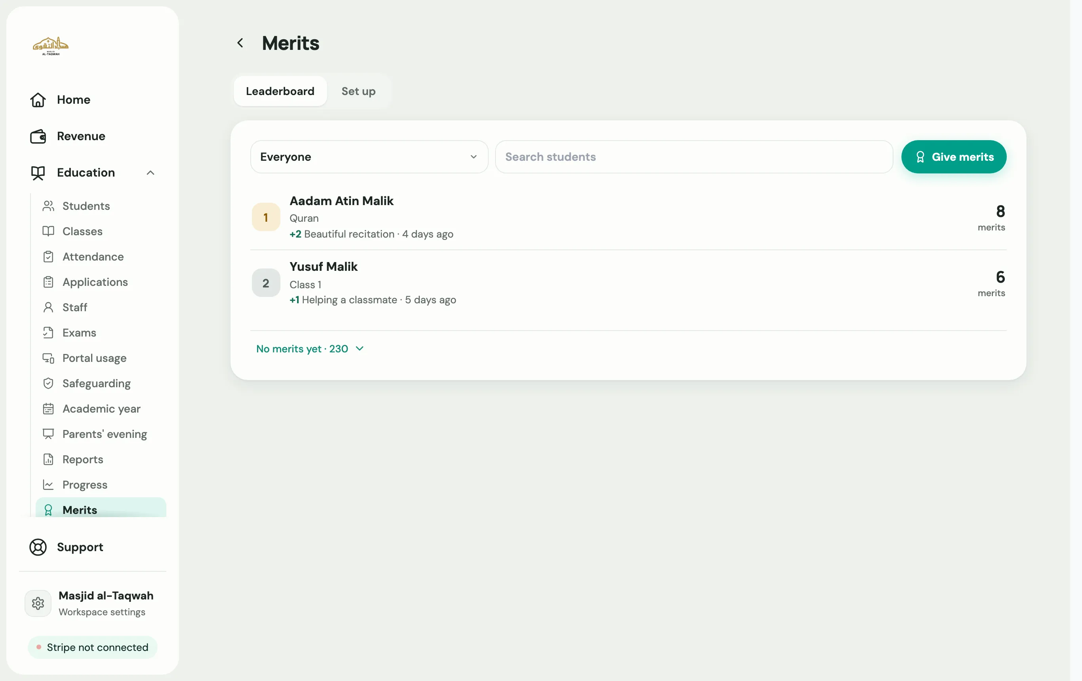This screenshot has width=1082, height=681.
Task: Open the Everyone filter dropdown
Action: click(369, 157)
